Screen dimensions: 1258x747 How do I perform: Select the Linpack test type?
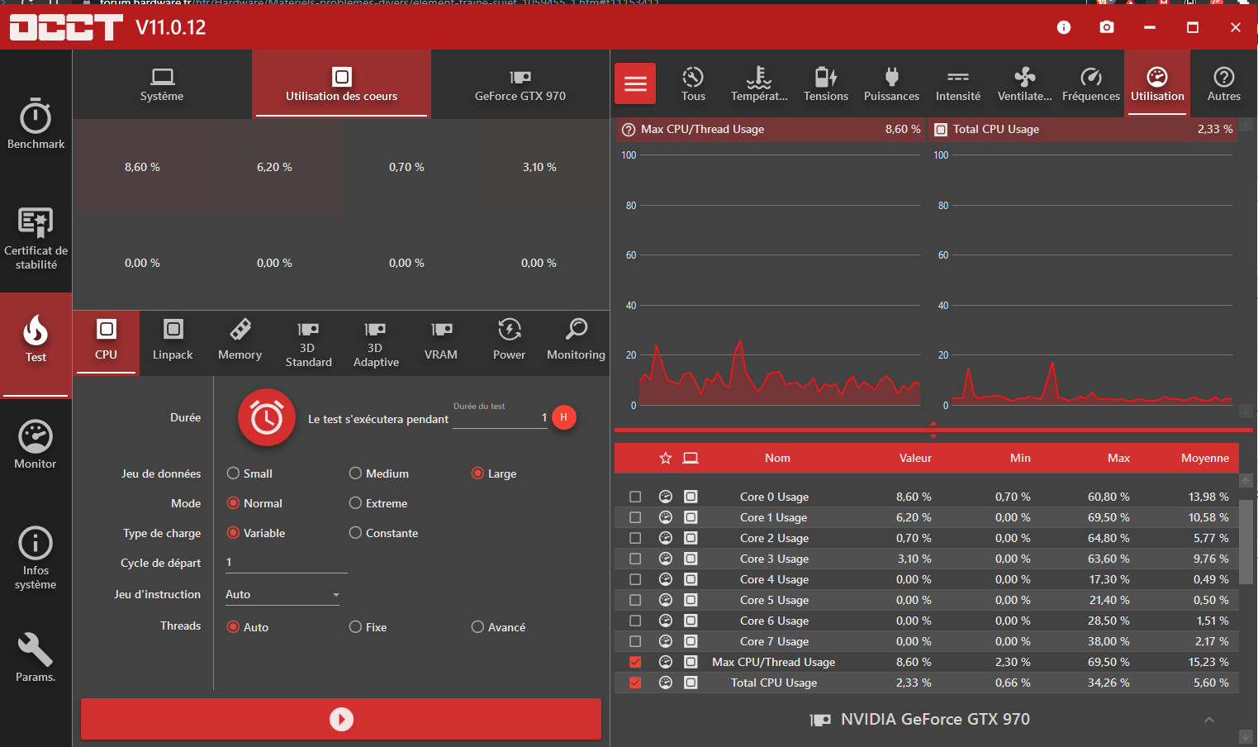coord(173,341)
